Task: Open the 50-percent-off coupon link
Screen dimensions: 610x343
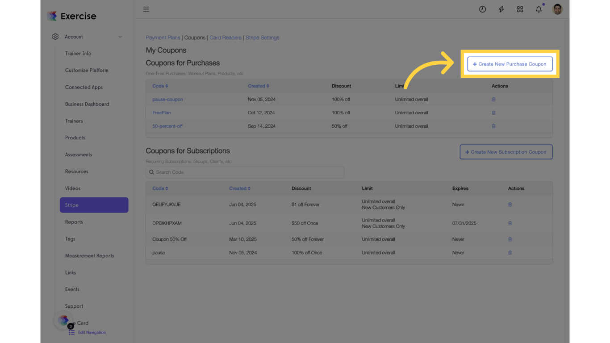Action: pos(167,126)
